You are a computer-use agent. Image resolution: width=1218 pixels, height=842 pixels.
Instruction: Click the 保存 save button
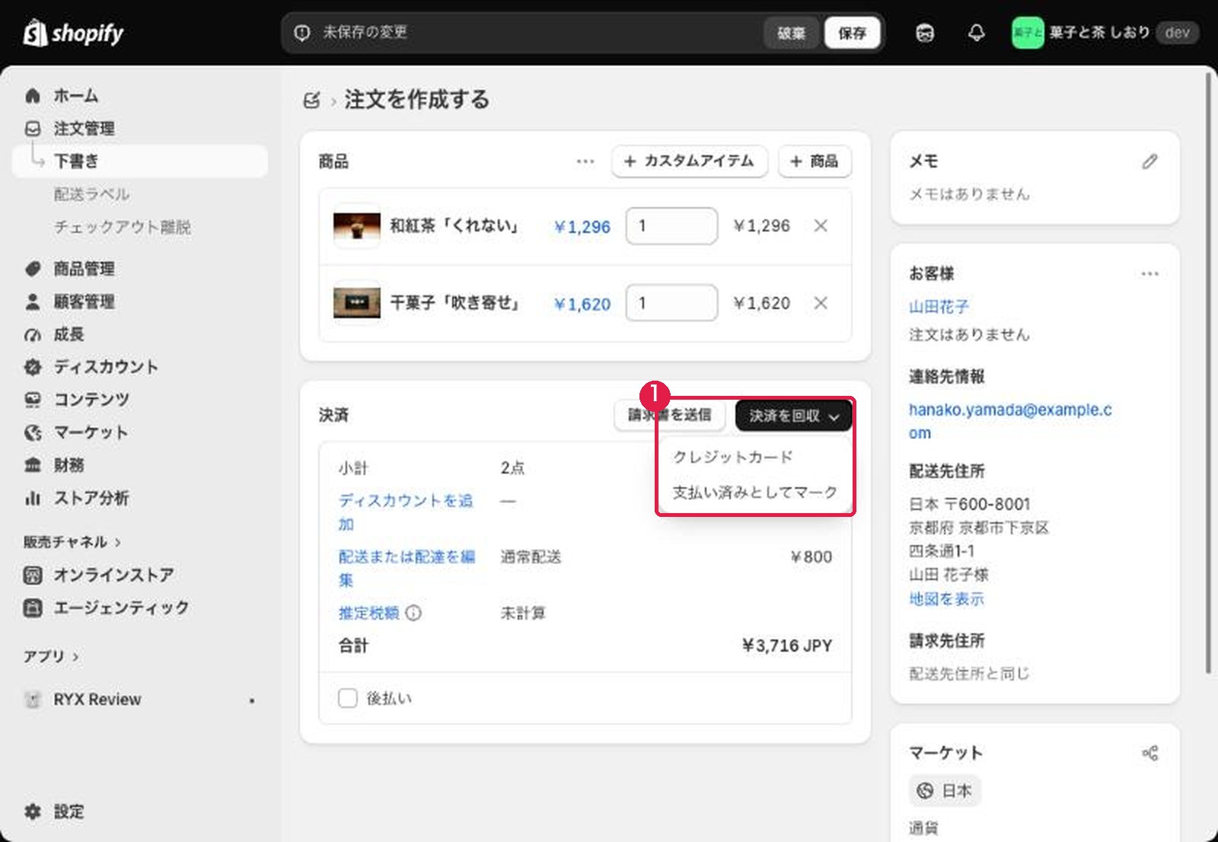[x=852, y=33]
